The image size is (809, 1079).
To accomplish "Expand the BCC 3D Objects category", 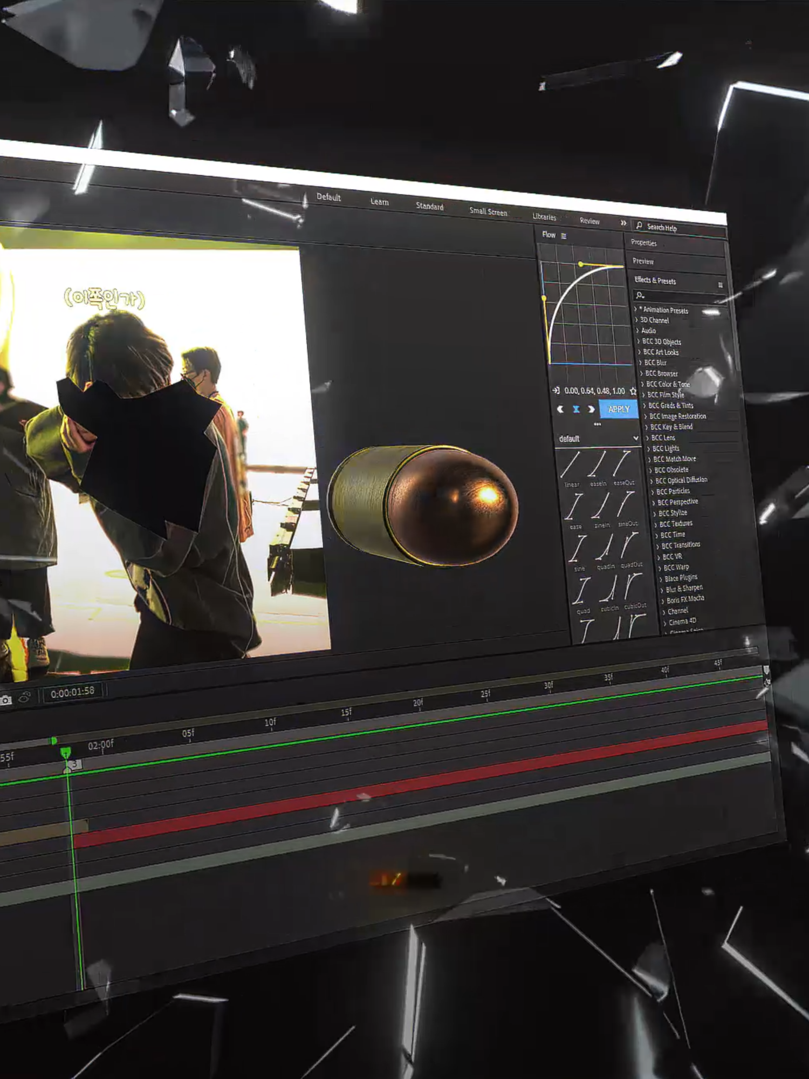I will [x=639, y=341].
